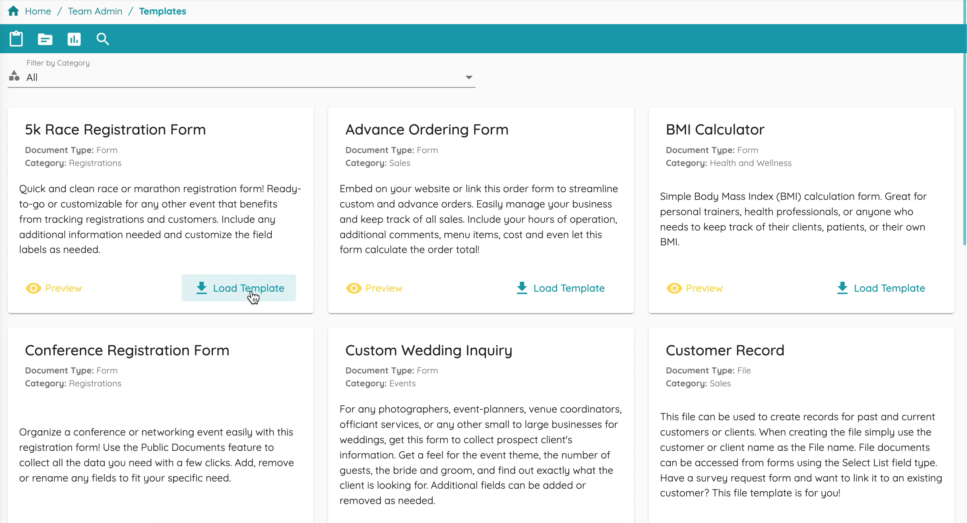Load the Advance Ordering Form template
The width and height of the screenshot is (967, 523).
tap(560, 288)
